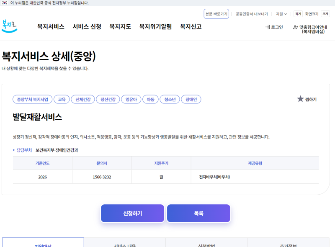Click the 찜하기 text

coord(311,99)
